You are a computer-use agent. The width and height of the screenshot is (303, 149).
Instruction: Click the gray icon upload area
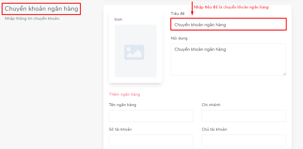135,51
